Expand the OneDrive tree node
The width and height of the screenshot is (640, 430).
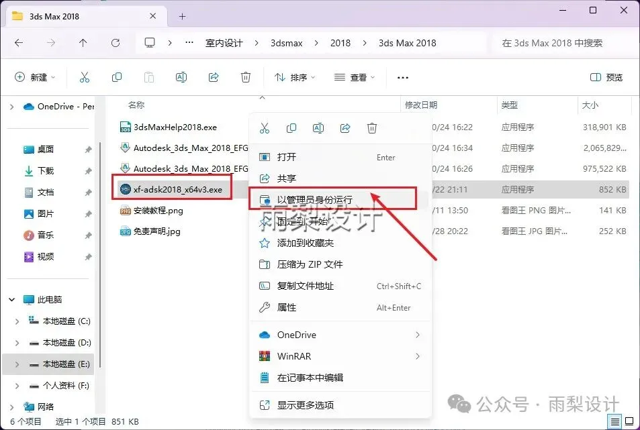click(12, 107)
